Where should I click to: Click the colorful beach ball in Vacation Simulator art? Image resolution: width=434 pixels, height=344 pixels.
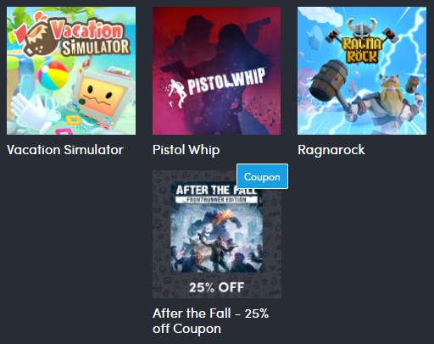[53, 75]
